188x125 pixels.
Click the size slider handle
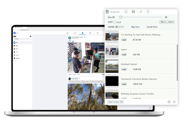121,17
